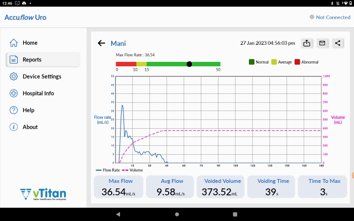Click the About info icon
This screenshot has height=221, width=354.
click(x=13, y=127)
